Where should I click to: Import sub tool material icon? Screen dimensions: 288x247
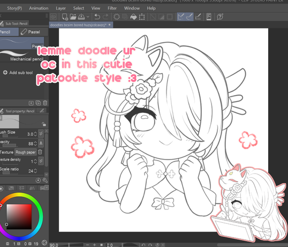31,103
